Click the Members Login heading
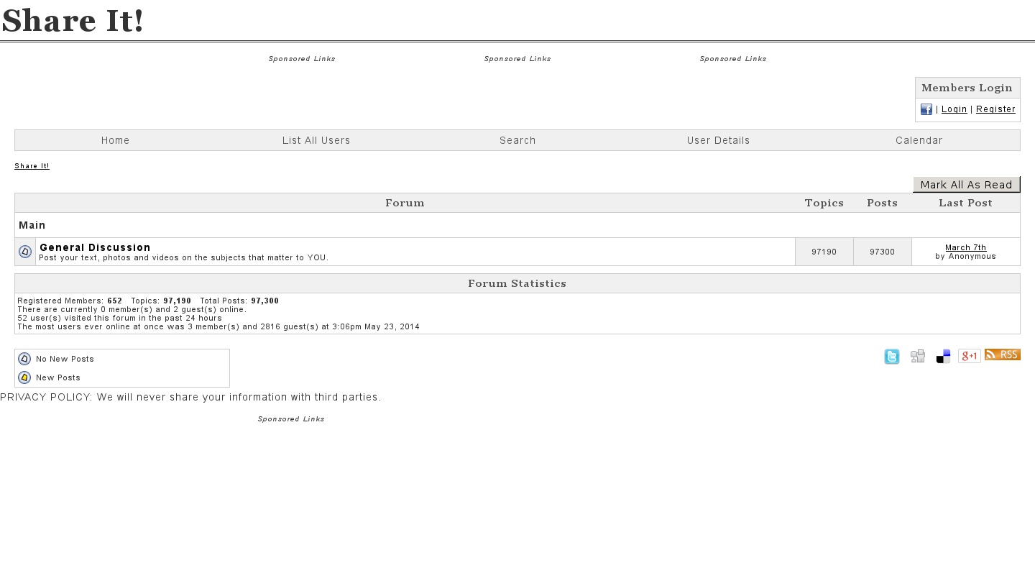 967,88
